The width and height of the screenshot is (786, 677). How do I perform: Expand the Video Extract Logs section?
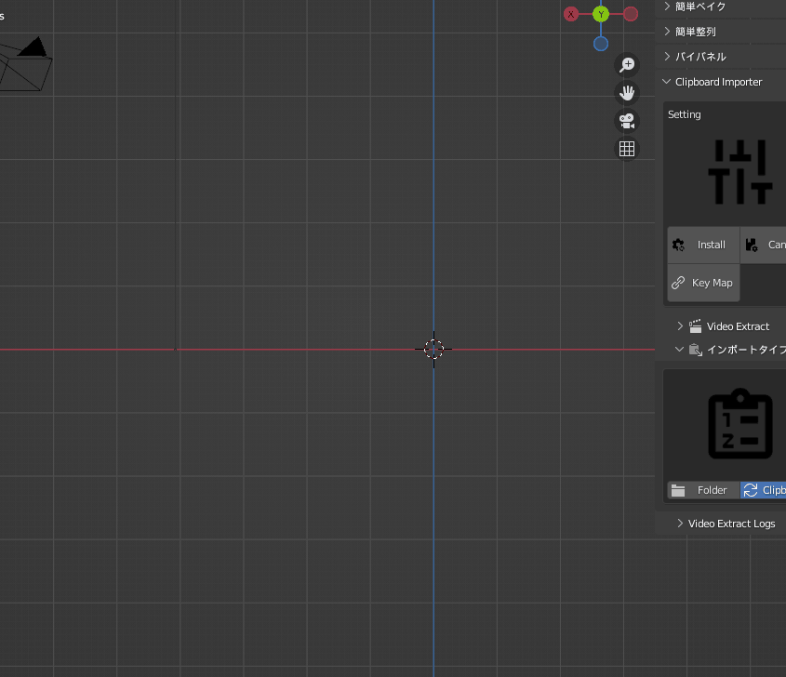[x=731, y=523]
